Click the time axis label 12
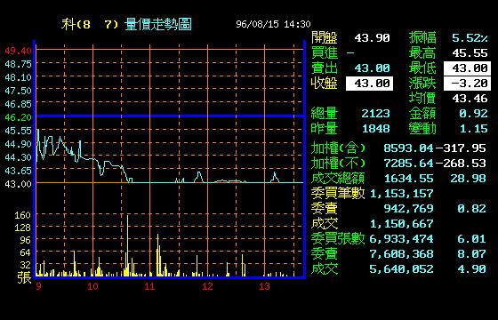 [x=207, y=286]
